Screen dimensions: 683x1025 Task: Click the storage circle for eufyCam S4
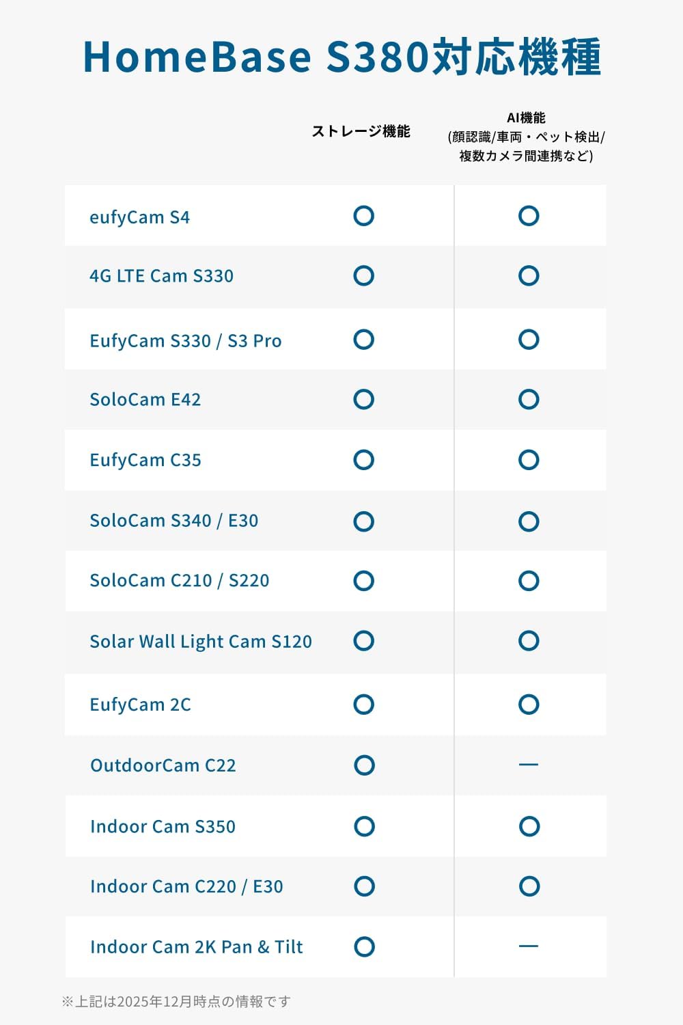pyautogui.click(x=364, y=216)
